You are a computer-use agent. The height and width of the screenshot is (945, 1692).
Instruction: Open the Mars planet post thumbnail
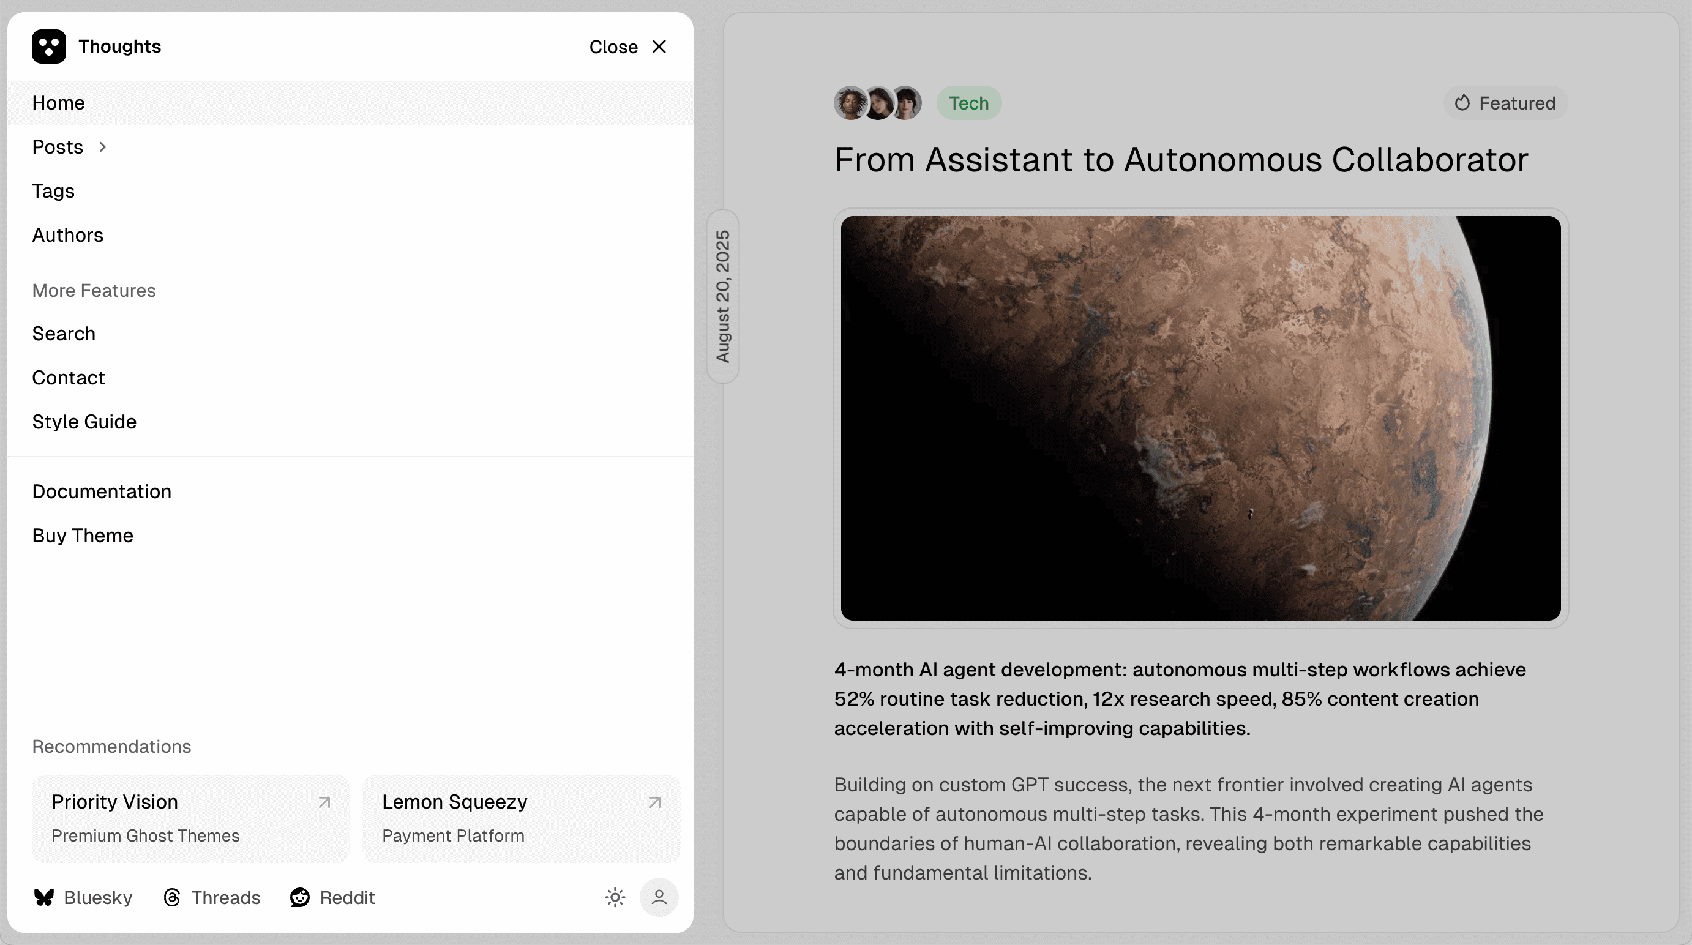(1200, 417)
